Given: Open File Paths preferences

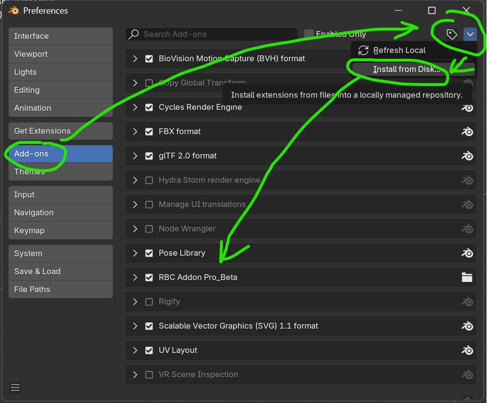Looking at the screenshot, I should (61, 290).
